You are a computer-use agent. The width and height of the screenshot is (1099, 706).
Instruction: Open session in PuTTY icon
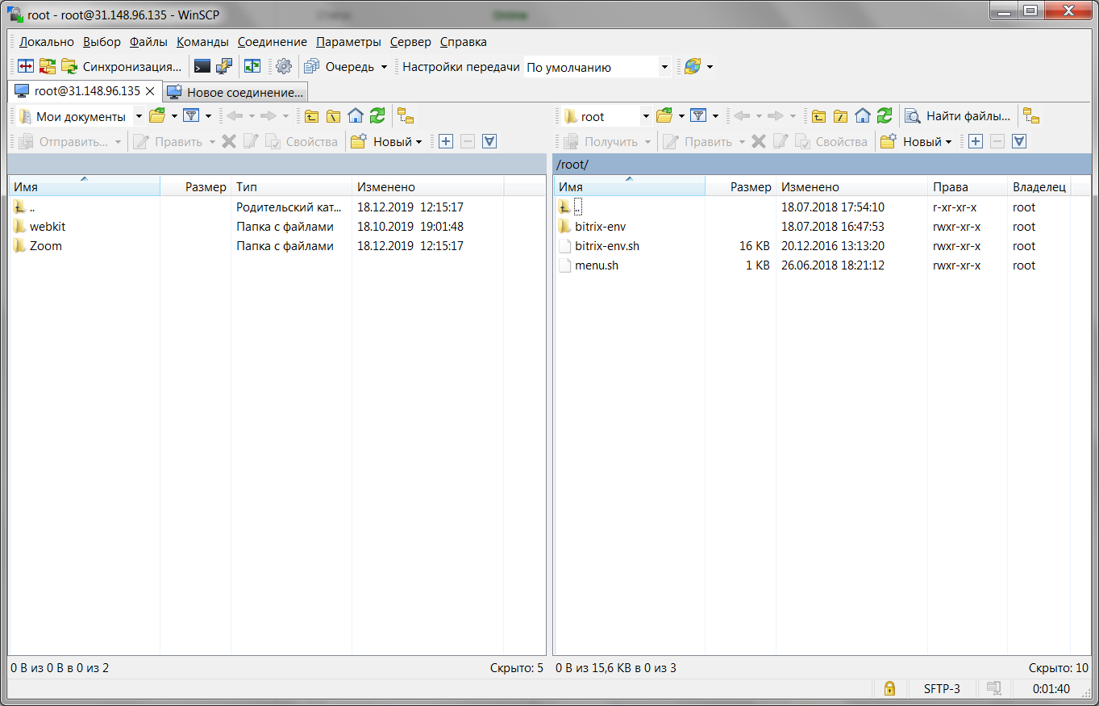coord(223,67)
